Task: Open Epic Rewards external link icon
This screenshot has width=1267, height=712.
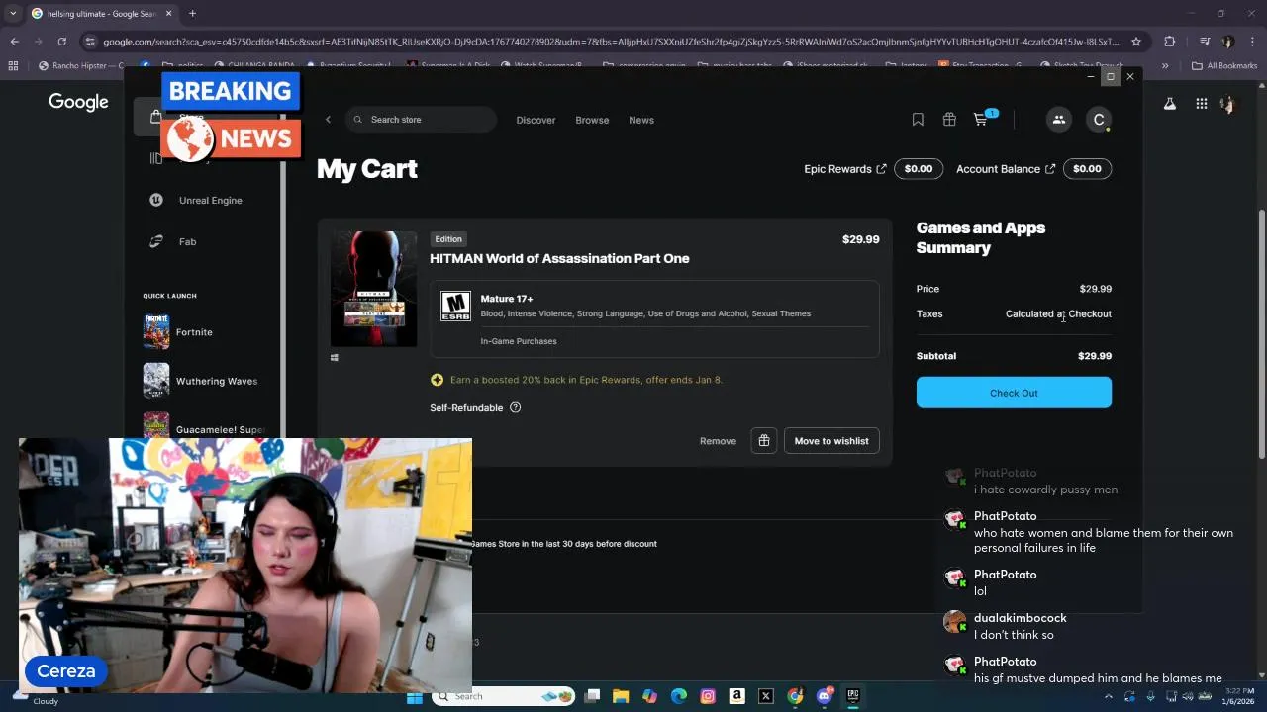Action: 881,169
